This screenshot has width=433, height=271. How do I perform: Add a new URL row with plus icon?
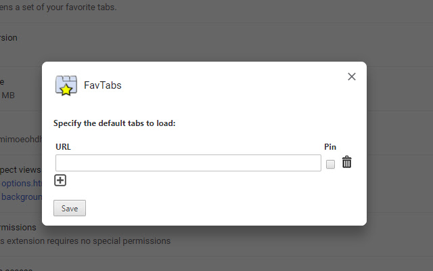pos(60,180)
